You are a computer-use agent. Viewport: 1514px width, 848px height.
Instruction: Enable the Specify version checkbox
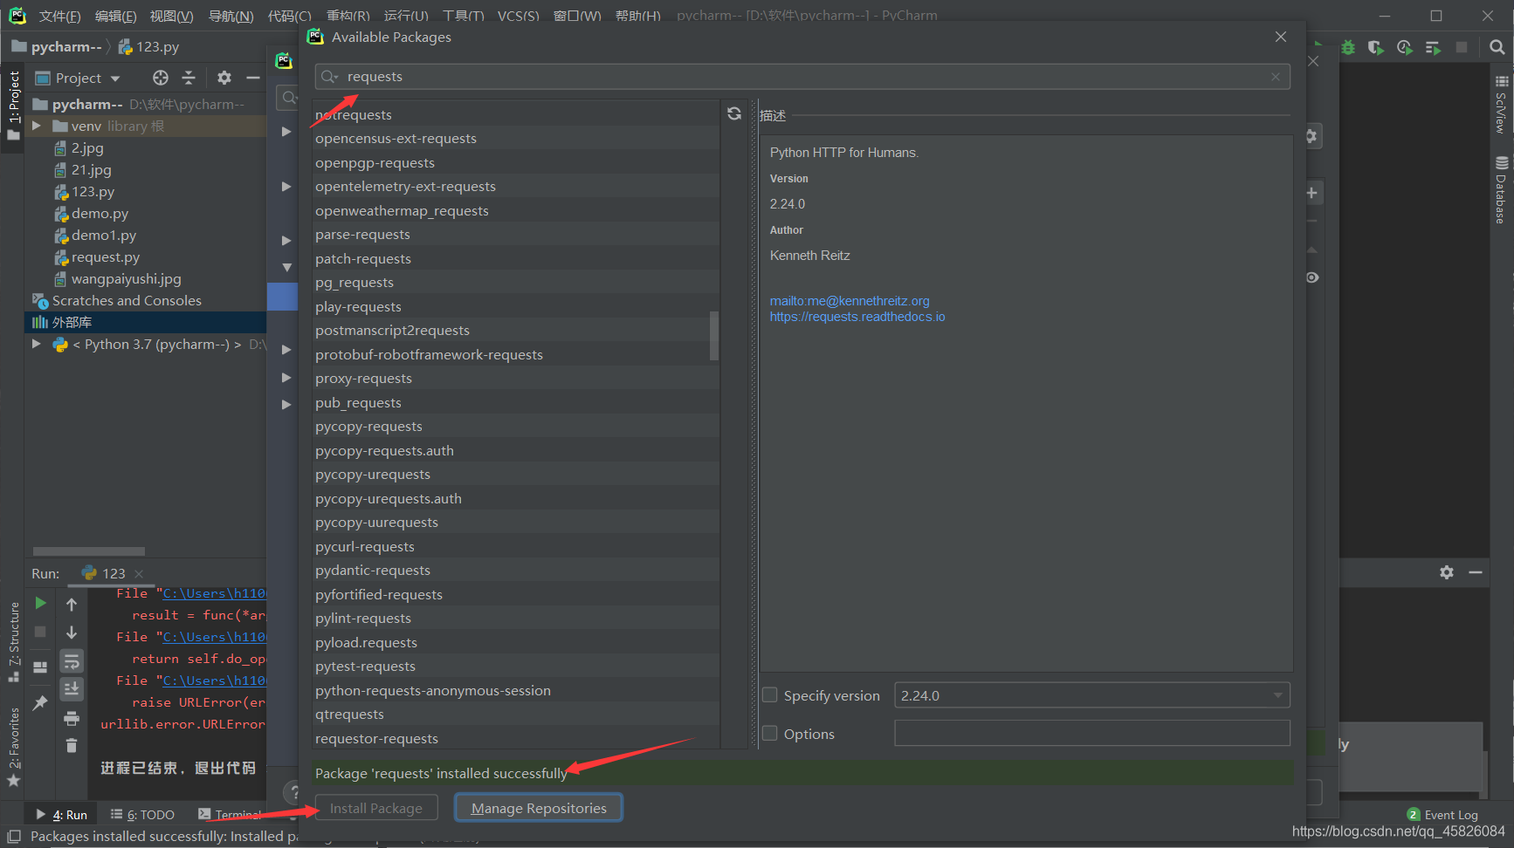tap(770, 695)
